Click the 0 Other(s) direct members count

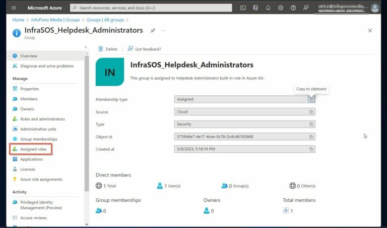tap(302, 186)
